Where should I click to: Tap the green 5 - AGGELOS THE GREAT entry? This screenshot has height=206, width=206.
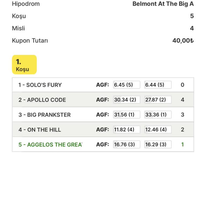pos(50,145)
